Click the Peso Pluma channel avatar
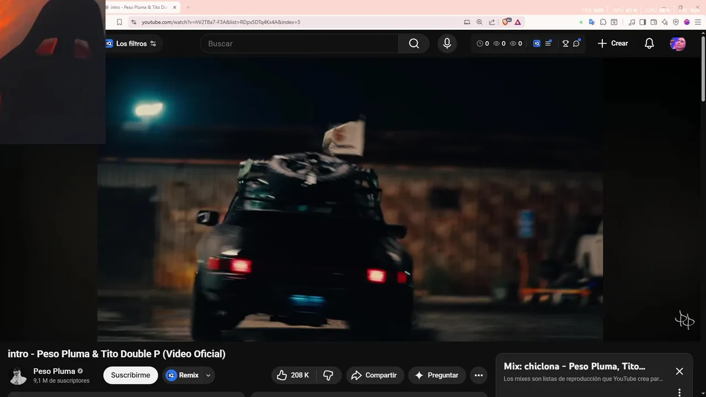Viewport: 706px width, 397px height. pos(18,375)
